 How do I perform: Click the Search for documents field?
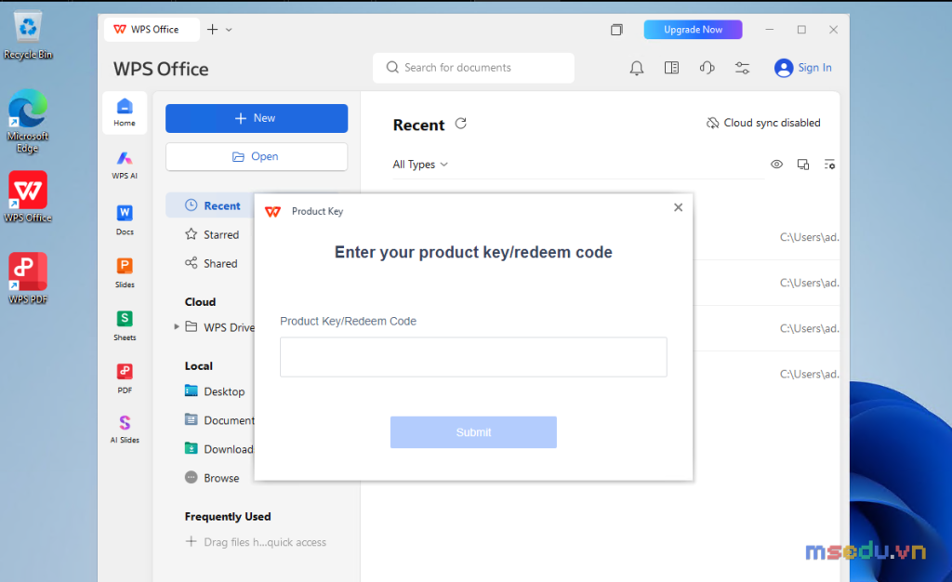point(473,67)
